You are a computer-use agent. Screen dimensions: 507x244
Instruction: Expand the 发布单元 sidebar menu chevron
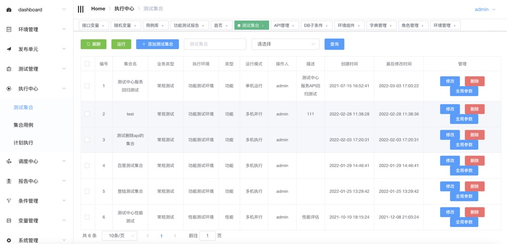pos(64,49)
